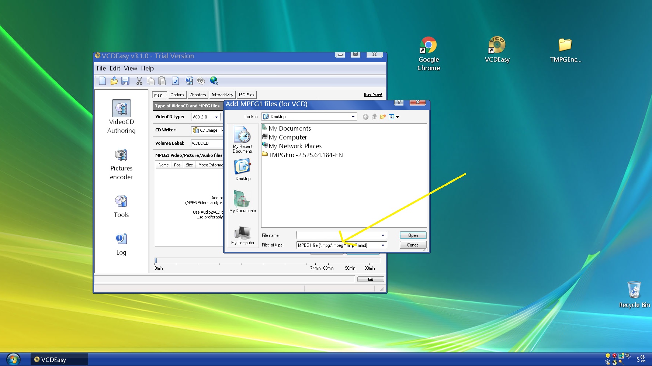Image resolution: width=652 pixels, height=366 pixels.
Task: Click the gray question mark toolbar icon
Action: click(x=201, y=81)
